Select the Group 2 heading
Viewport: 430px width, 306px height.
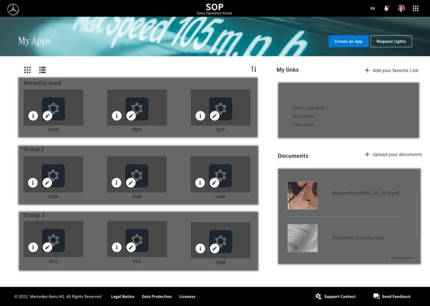pos(34,215)
